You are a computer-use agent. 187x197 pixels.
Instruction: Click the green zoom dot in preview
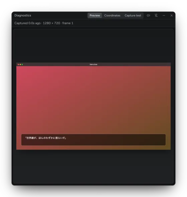pos(22,65)
